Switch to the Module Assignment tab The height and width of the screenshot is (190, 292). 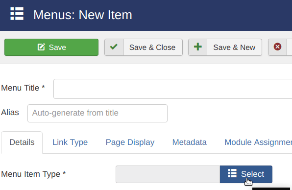(258, 142)
